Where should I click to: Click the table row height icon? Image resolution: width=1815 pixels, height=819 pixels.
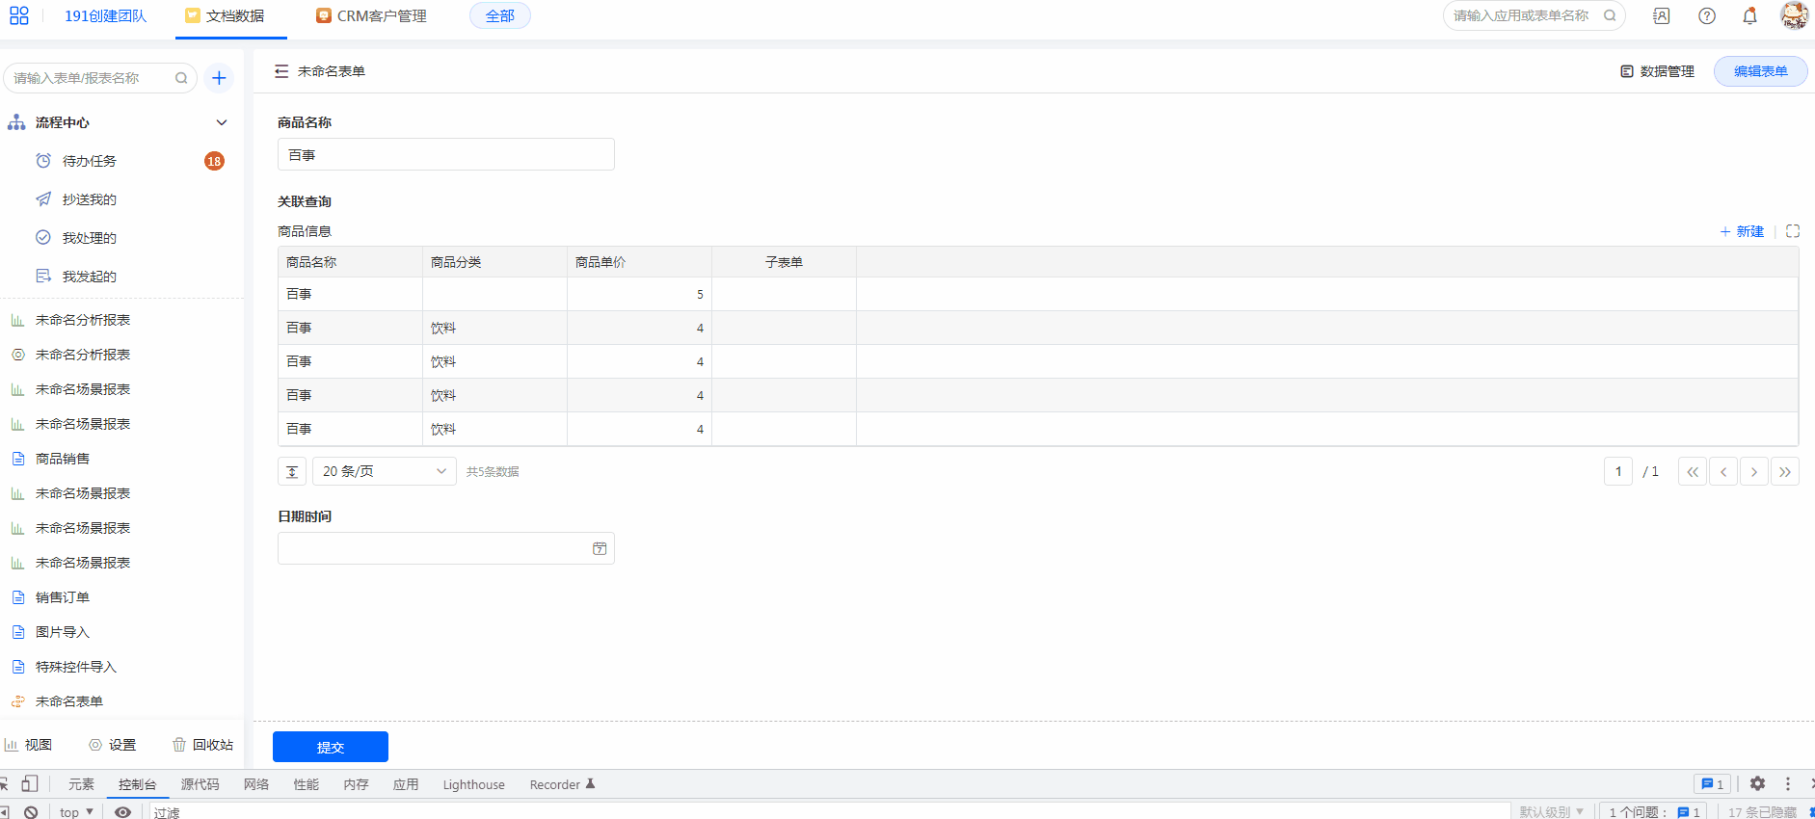pos(292,471)
